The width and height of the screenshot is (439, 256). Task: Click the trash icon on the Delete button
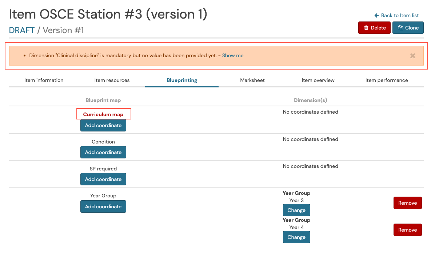click(x=366, y=27)
